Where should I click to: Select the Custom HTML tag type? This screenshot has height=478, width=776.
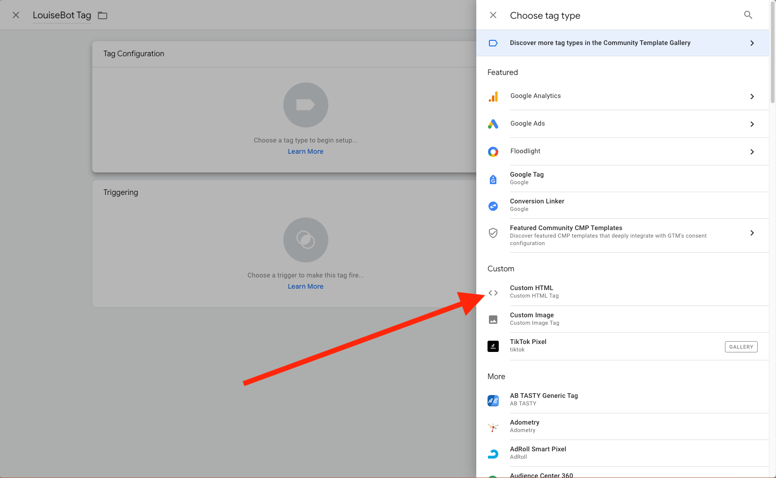pos(622,292)
